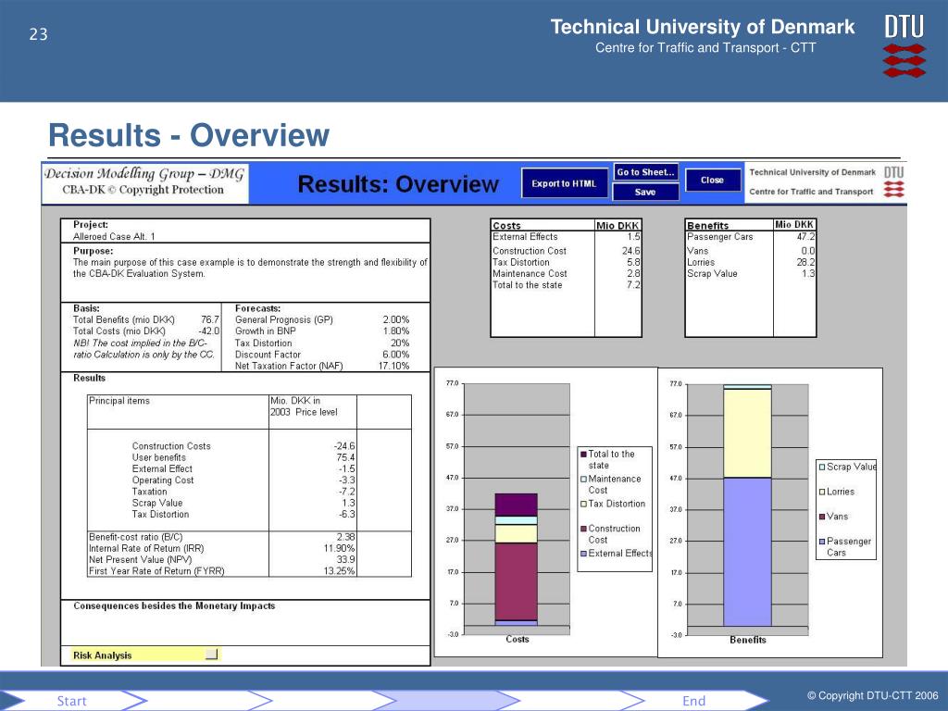This screenshot has height=711, width=948.
Task: Select the "Results - Overview" slide title
Action: (x=189, y=135)
